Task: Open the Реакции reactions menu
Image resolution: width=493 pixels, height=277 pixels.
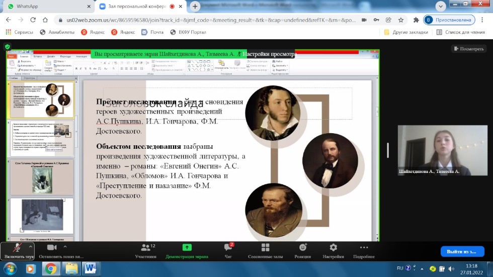Action: click(302, 251)
